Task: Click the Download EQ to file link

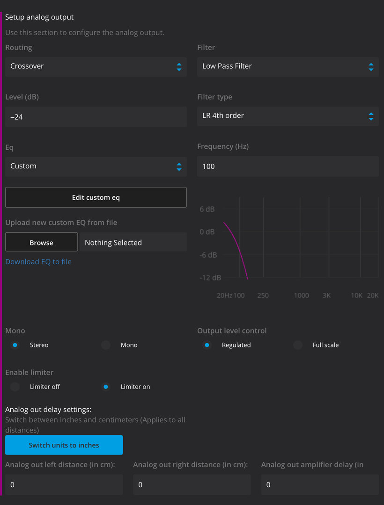Action: (x=38, y=261)
